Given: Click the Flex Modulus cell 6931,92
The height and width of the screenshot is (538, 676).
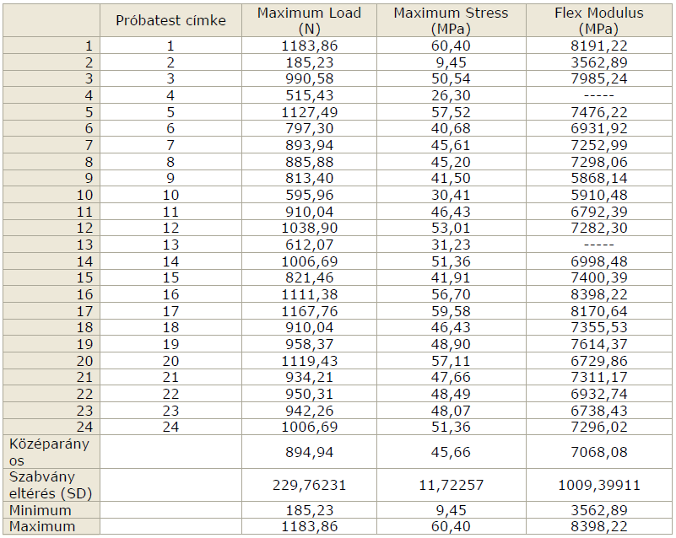Looking at the screenshot, I should [599, 128].
